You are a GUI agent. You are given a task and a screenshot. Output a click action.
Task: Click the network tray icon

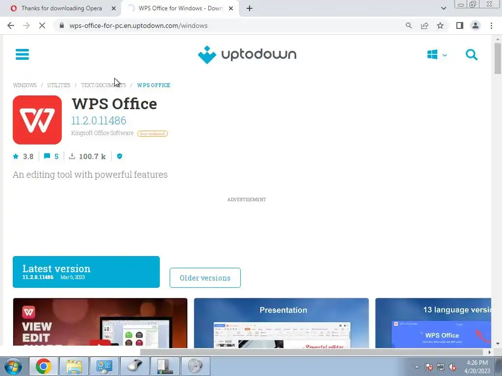pos(441,367)
